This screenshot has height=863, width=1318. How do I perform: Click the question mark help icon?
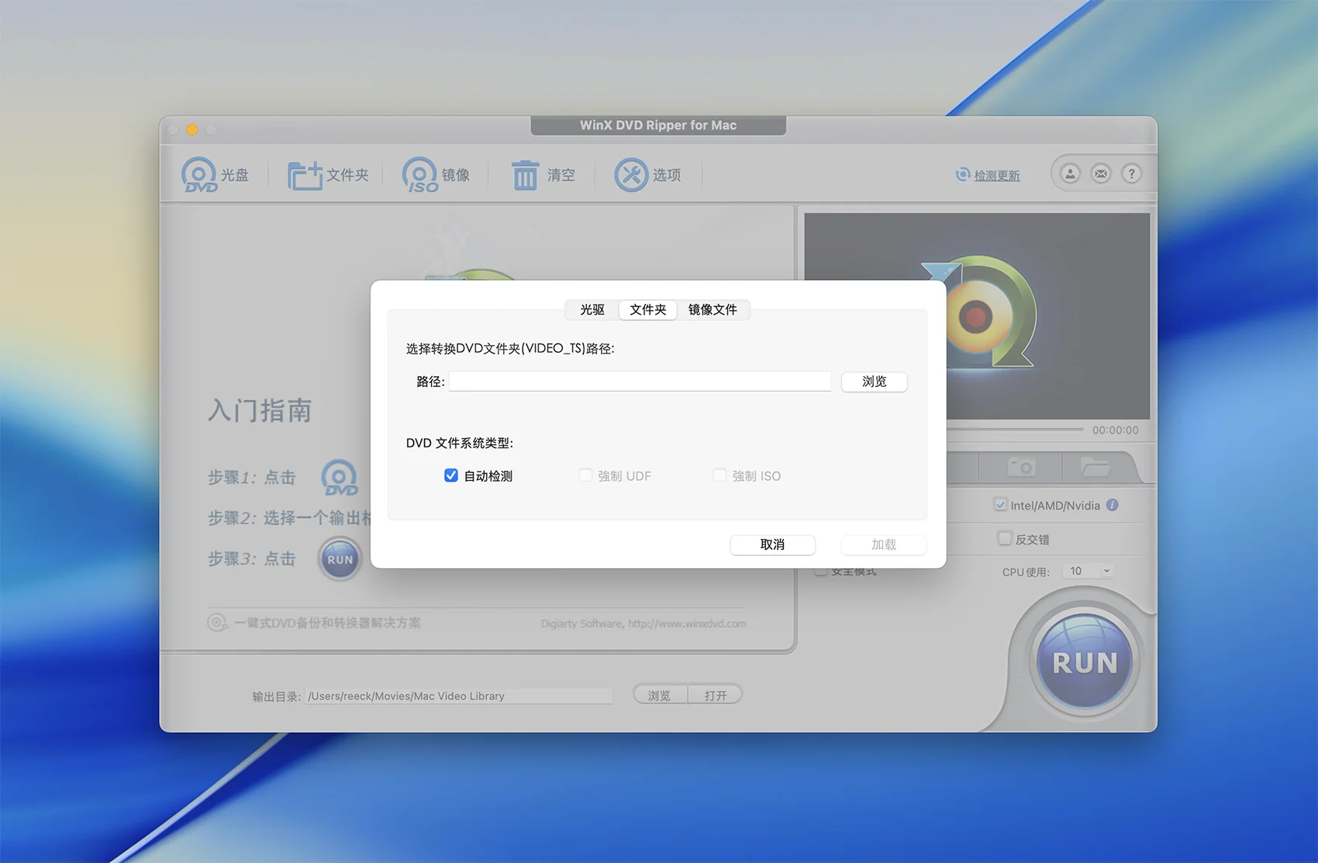1132,174
